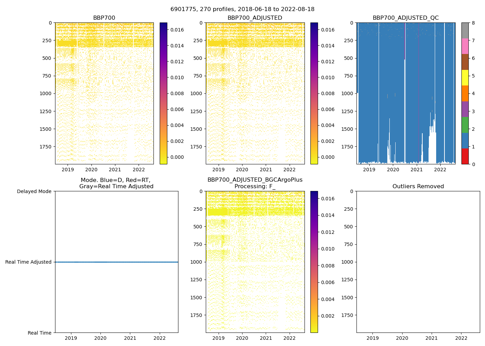Click the gray QC colorbar segment

click(x=465, y=30)
